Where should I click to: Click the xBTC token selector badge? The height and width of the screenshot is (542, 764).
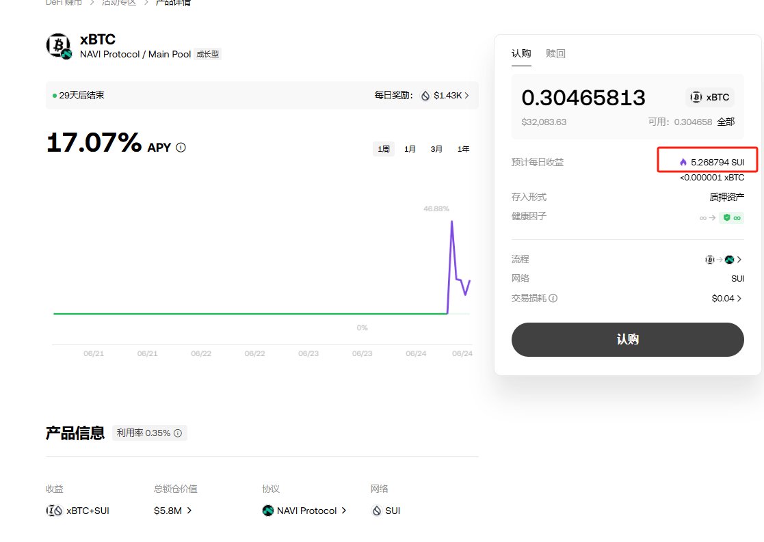click(710, 97)
